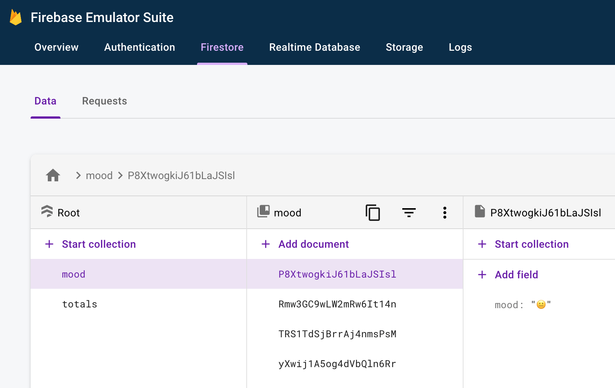Click the mood field name label
615x388 pixels.
(506, 305)
